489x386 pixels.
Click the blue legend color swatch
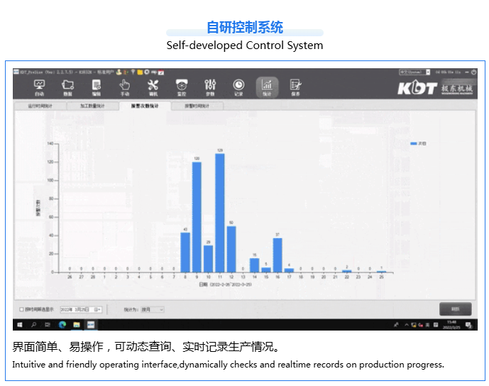413,144
